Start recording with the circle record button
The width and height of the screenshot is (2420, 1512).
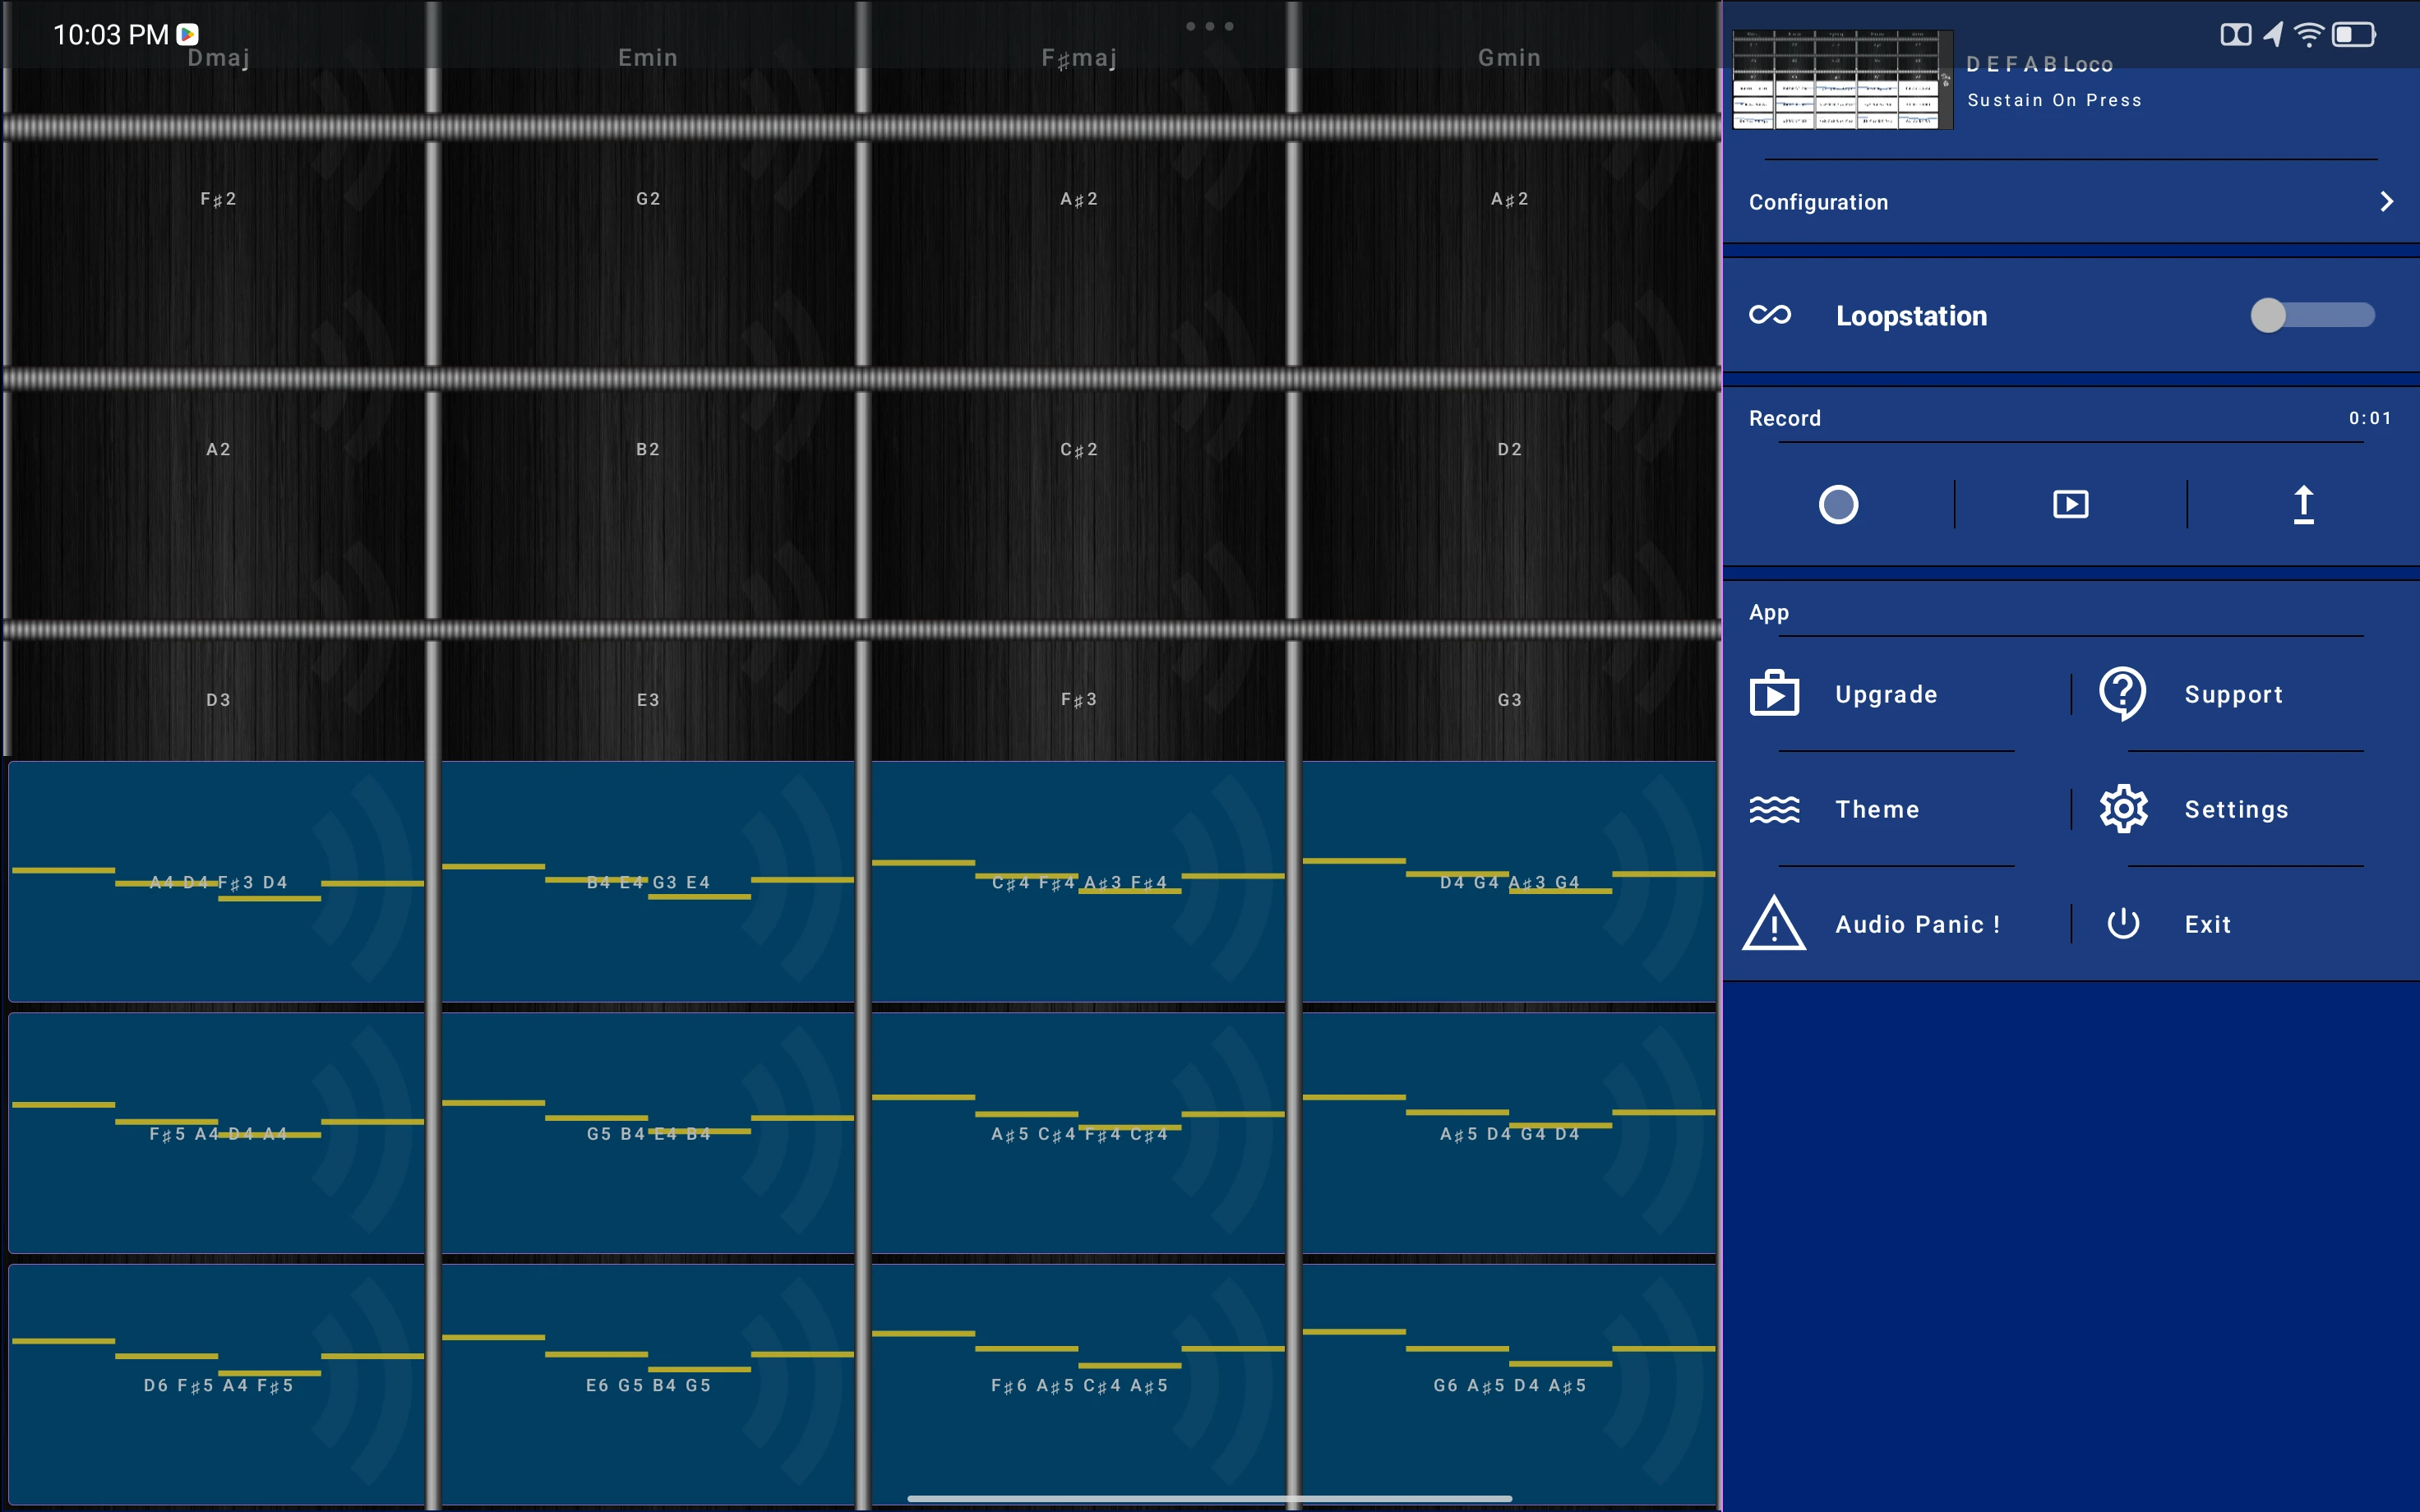point(1838,504)
